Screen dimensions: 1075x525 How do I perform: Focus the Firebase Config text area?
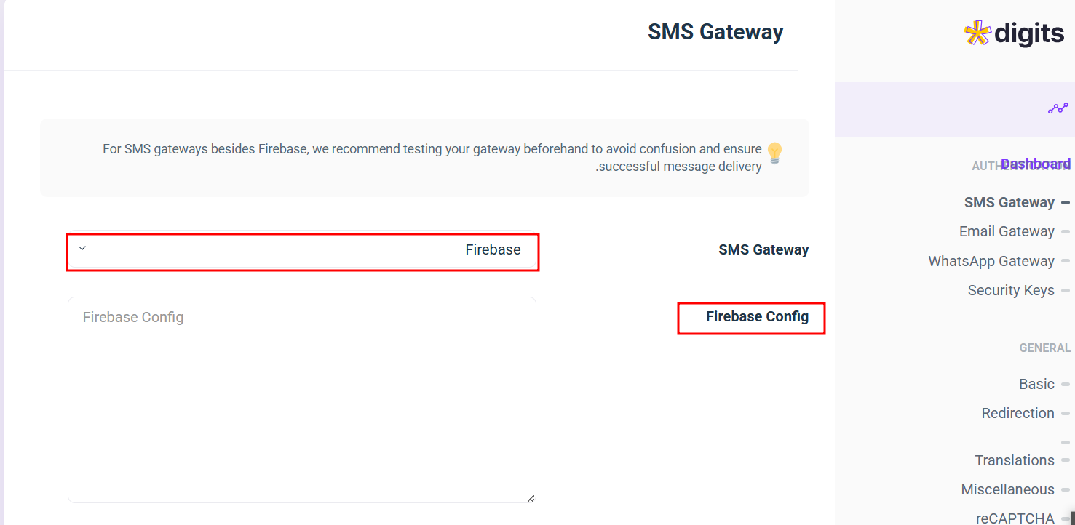[x=302, y=399]
